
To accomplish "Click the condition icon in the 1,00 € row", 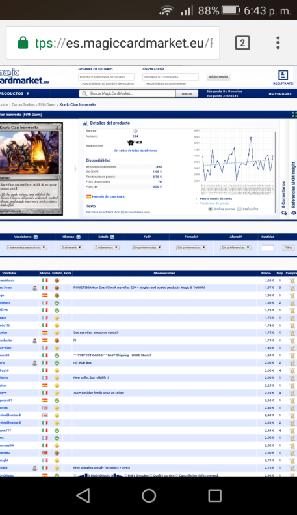I will 57,280.
